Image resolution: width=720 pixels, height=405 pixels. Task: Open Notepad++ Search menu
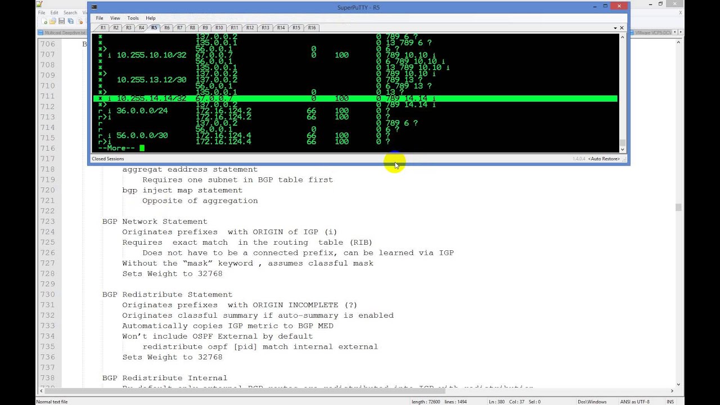click(x=70, y=12)
